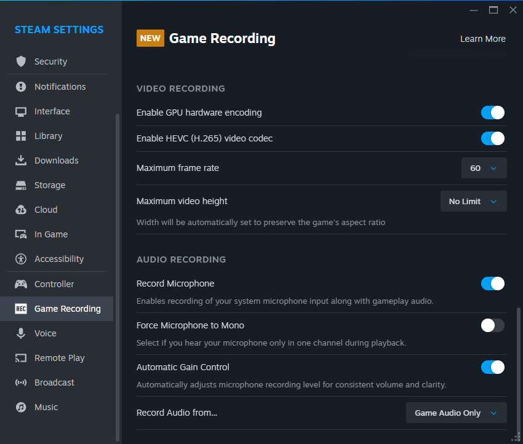Select the Music note icon
Image resolution: width=523 pixels, height=444 pixels.
pyautogui.click(x=21, y=407)
